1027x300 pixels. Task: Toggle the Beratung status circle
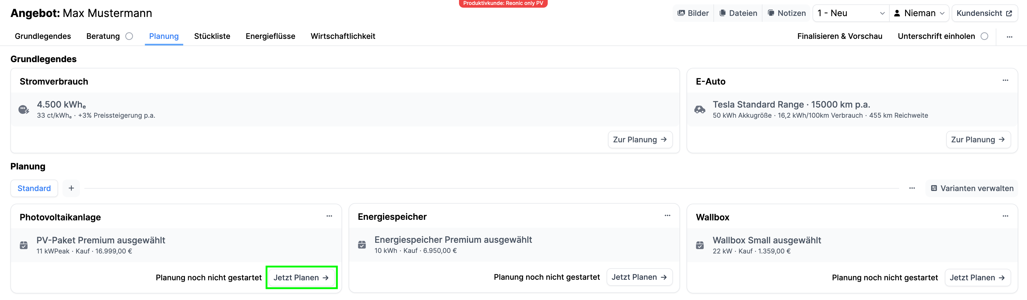point(129,36)
